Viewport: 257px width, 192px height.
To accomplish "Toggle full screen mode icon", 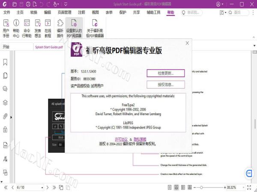I will click(249, 187).
